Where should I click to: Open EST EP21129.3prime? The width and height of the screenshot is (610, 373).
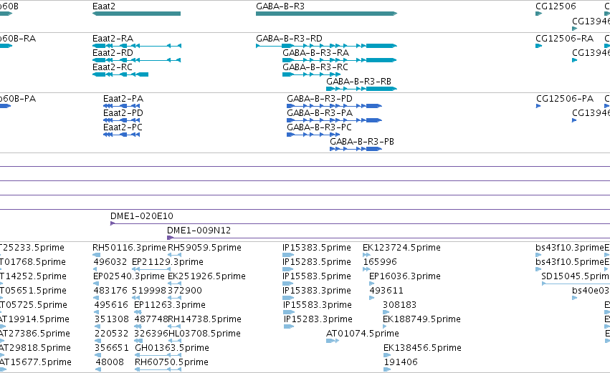(x=168, y=262)
